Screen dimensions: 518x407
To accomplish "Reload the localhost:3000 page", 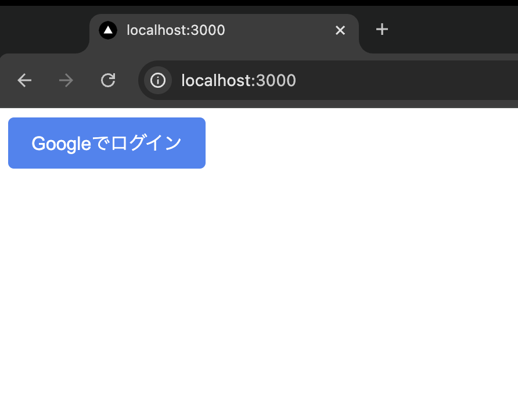I will tap(108, 80).
